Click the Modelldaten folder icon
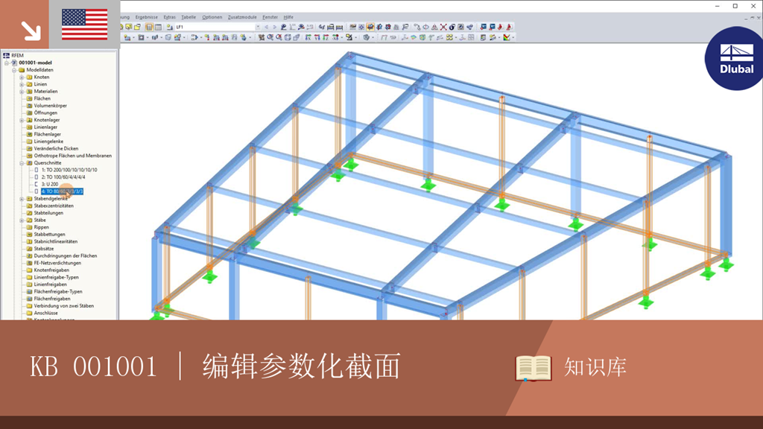 [x=22, y=70]
